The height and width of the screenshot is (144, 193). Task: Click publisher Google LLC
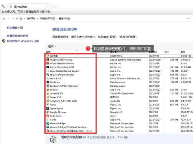click(116, 112)
